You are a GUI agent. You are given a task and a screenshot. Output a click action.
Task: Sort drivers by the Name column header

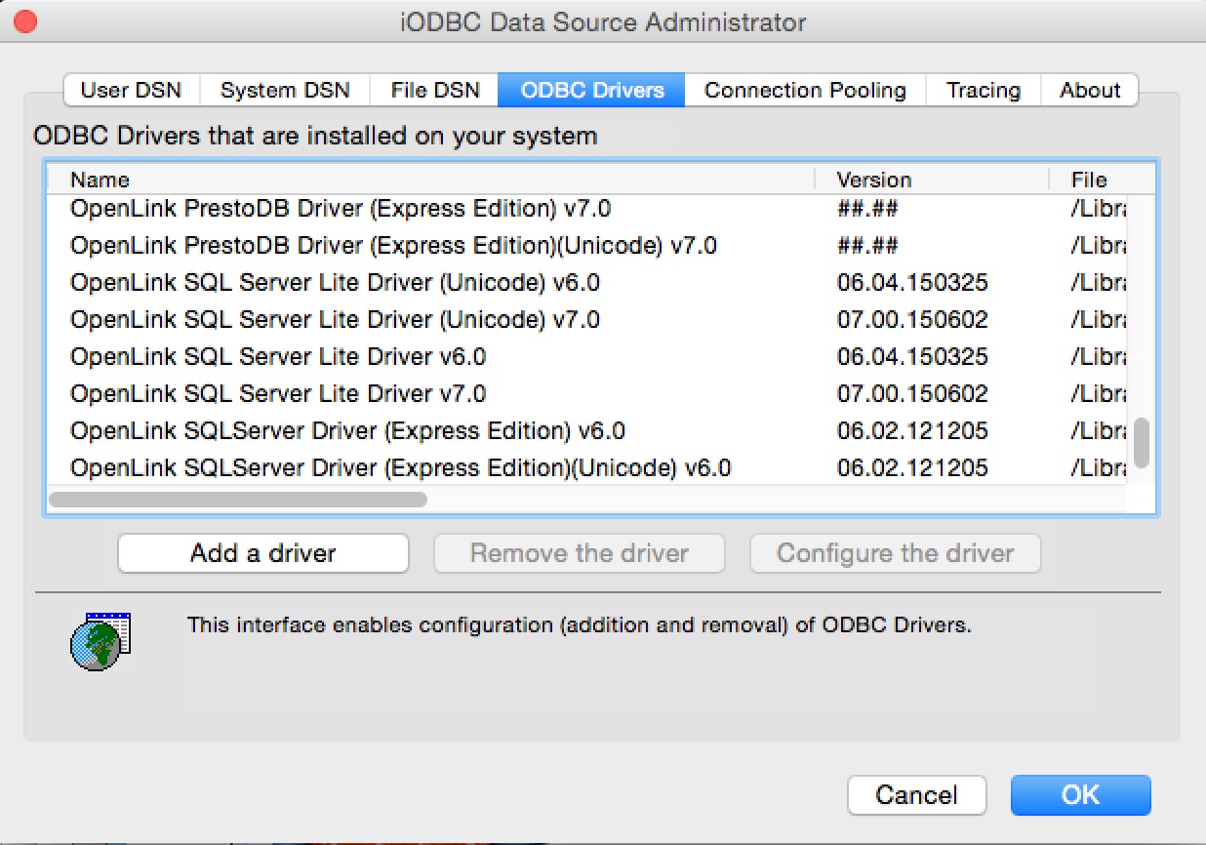click(431, 180)
